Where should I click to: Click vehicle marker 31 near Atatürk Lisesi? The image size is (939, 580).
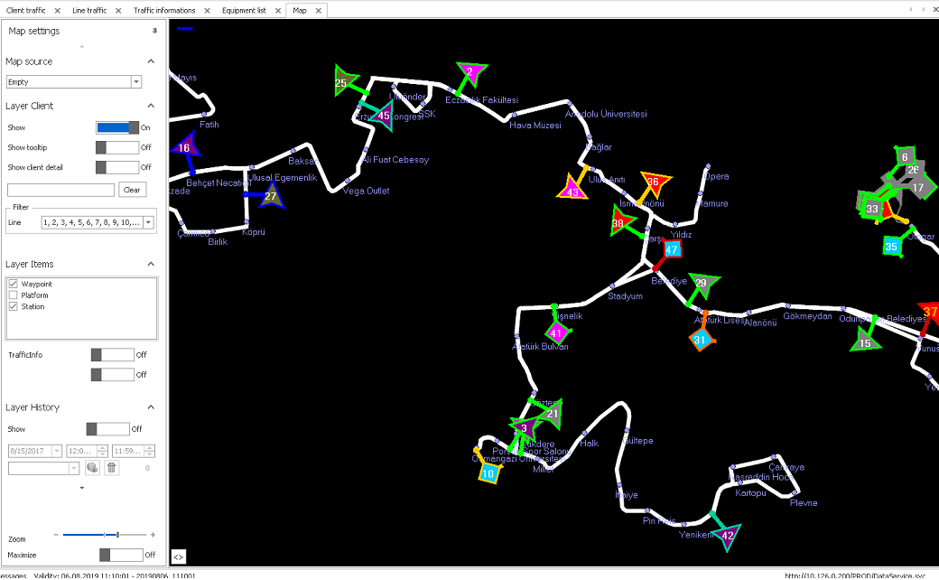pyautogui.click(x=701, y=340)
